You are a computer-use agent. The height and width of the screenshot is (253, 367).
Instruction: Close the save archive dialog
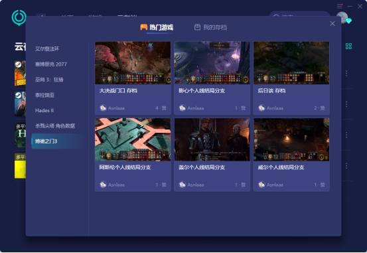pos(332,23)
